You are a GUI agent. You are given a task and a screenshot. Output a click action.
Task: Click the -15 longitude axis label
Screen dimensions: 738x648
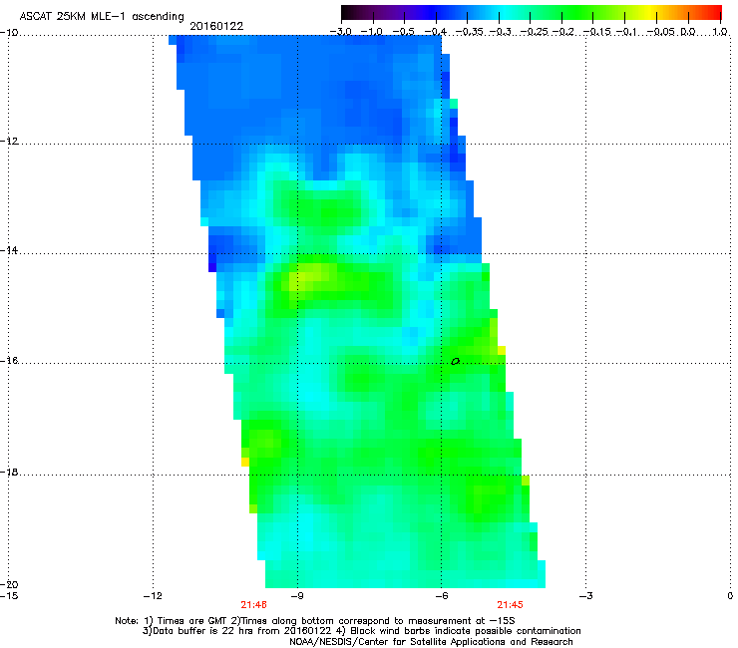click(9, 596)
